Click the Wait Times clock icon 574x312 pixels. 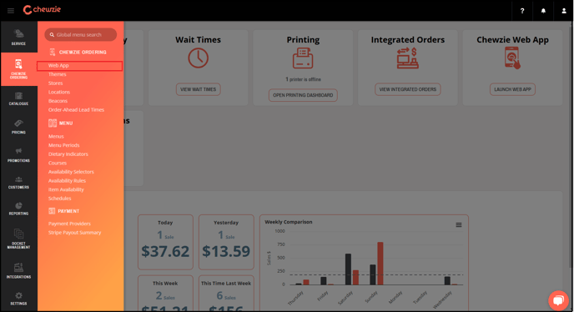pyautogui.click(x=198, y=58)
